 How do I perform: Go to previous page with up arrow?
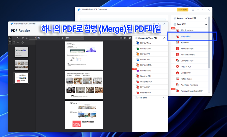(x=23, y=38)
